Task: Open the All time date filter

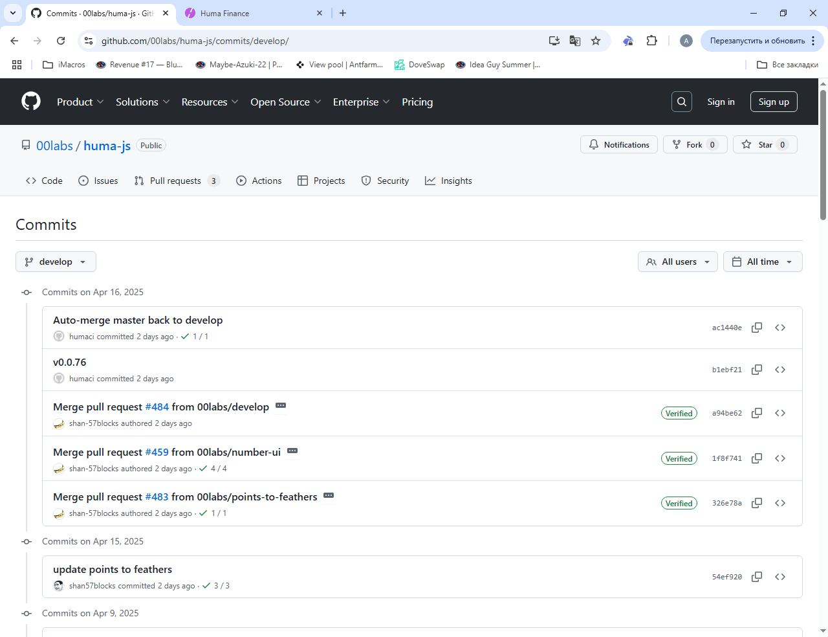Action: [763, 262]
